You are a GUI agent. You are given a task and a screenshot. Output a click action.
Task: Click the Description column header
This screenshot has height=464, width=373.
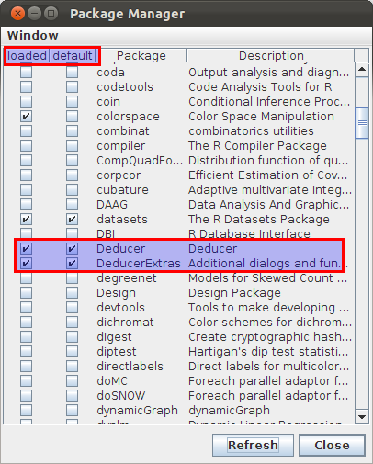pyautogui.click(x=271, y=56)
